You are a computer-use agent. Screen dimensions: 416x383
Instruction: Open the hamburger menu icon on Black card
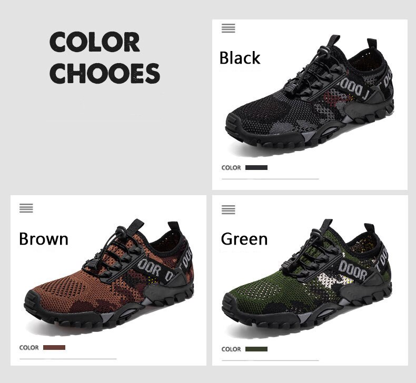(229, 28)
